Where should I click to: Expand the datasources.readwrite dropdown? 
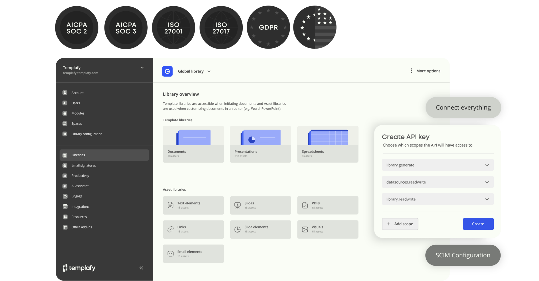coord(487,182)
